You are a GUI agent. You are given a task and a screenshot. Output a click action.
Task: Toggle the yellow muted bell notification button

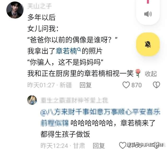pyautogui.click(x=148, y=44)
